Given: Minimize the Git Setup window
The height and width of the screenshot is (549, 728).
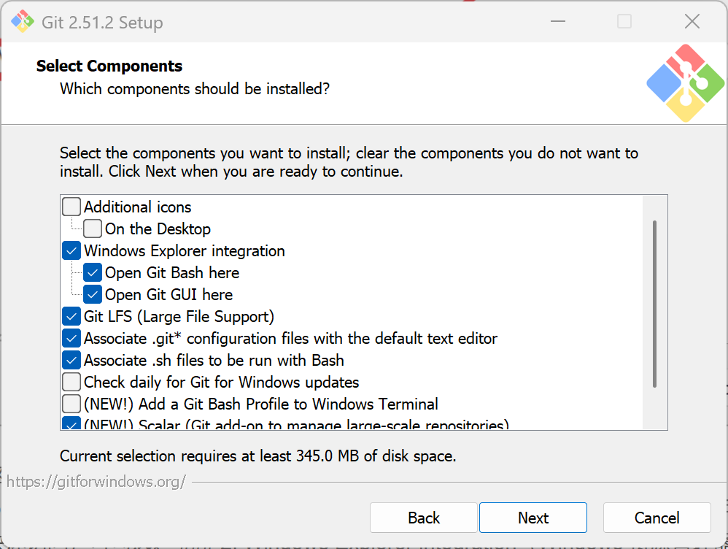Looking at the screenshot, I should point(558,21).
